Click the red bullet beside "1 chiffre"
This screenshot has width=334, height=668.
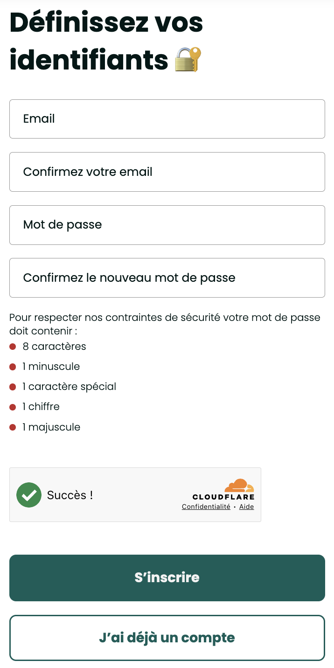(x=13, y=407)
